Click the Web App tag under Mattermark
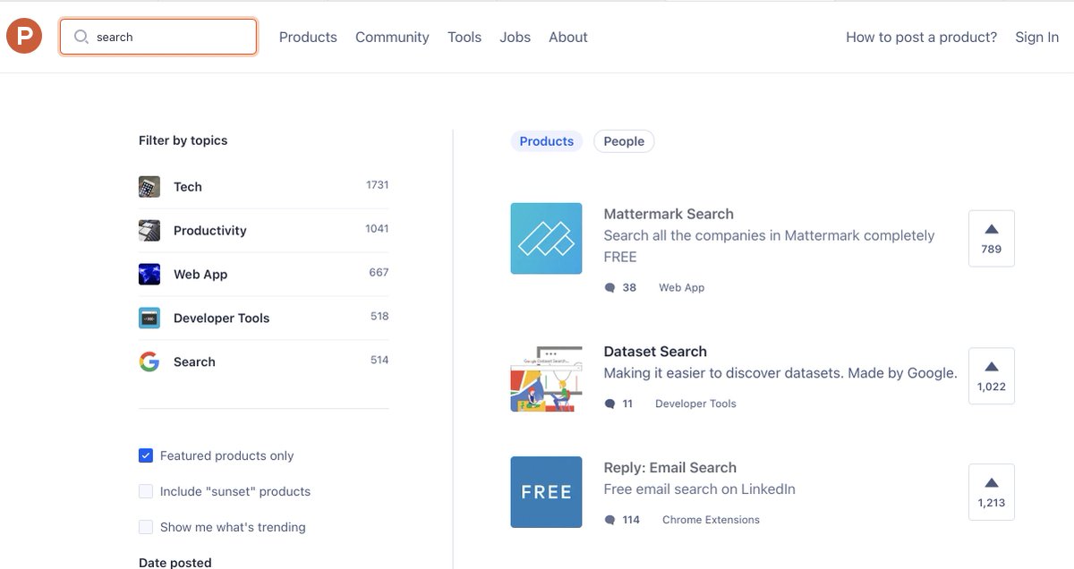Viewport: 1074px width, 569px height. [x=682, y=287]
